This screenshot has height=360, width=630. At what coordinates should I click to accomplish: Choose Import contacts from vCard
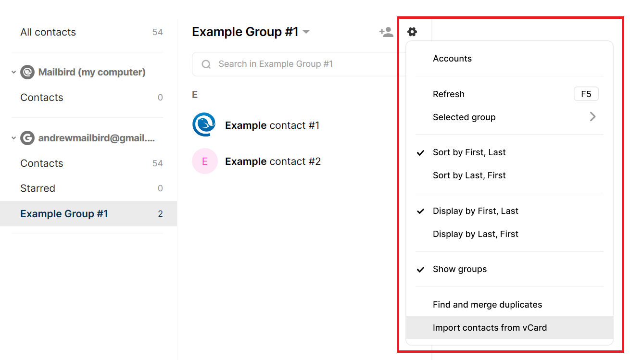490,327
